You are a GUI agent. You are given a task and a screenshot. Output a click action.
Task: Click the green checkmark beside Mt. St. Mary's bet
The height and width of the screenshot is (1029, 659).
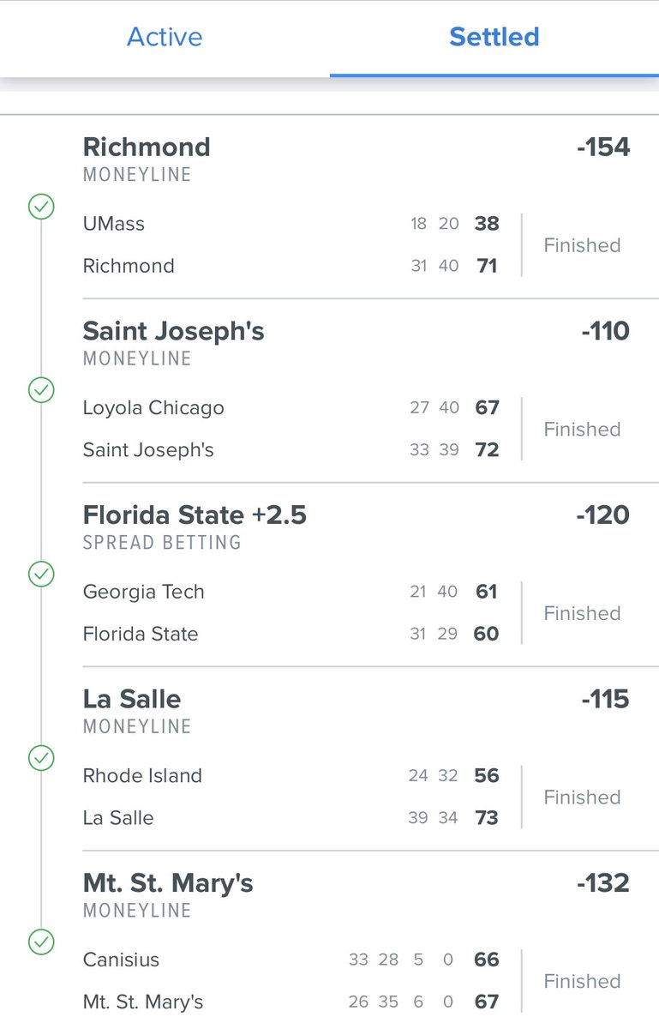click(x=41, y=942)
